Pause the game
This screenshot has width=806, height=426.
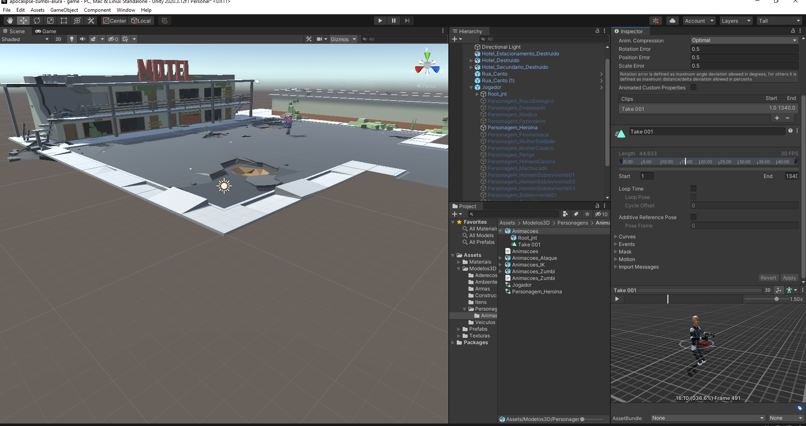(x=393, y=21)
